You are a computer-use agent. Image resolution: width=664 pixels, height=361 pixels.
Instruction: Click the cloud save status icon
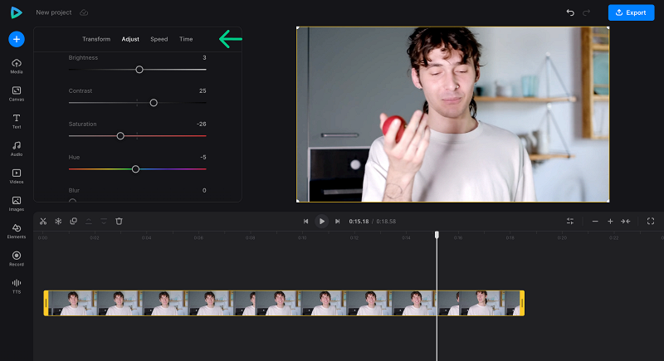tap(84, 12)
